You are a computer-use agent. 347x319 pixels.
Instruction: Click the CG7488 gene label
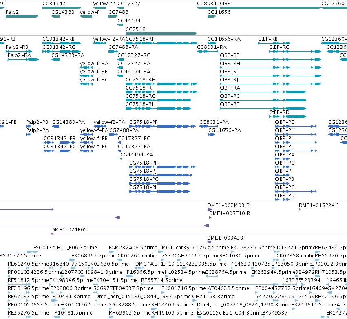click(x=118, y=12)
